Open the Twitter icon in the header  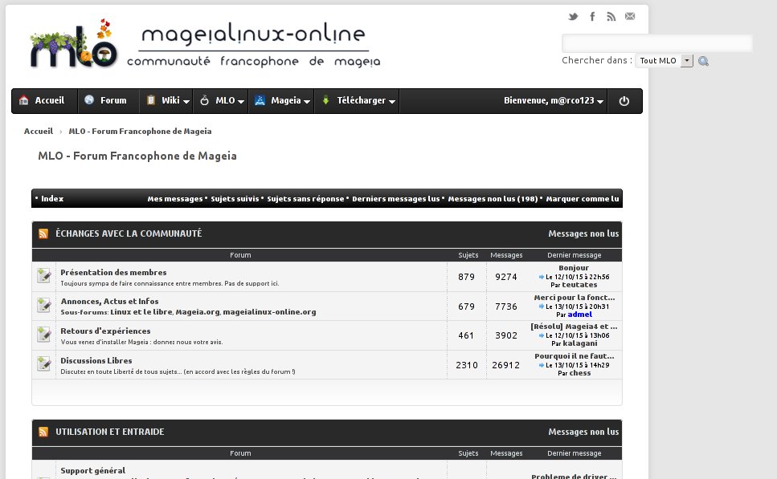(x=574, y=16)
